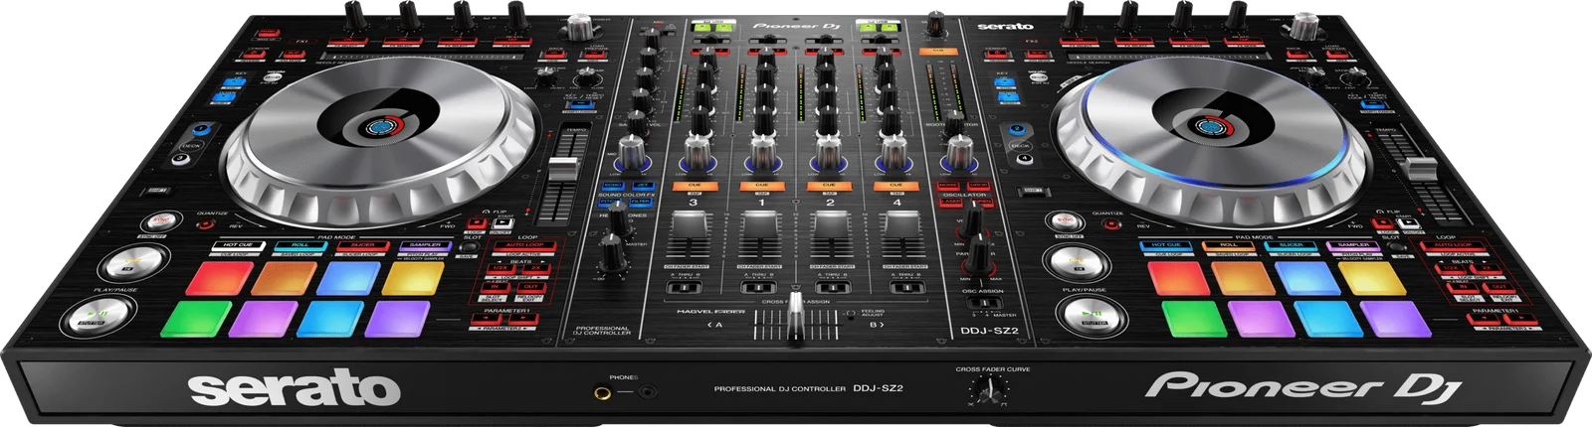The image size is (1592, 427).
Task: Flip channel 3 crossfader assign switch
Action: tap(686, 287)
